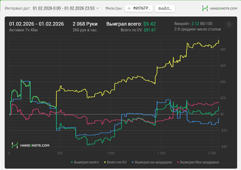Toggle Выиграл без шоудауна legend series

(x=198, y=162)
